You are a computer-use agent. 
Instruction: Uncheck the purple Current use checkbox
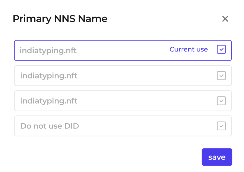coord(221,50)
